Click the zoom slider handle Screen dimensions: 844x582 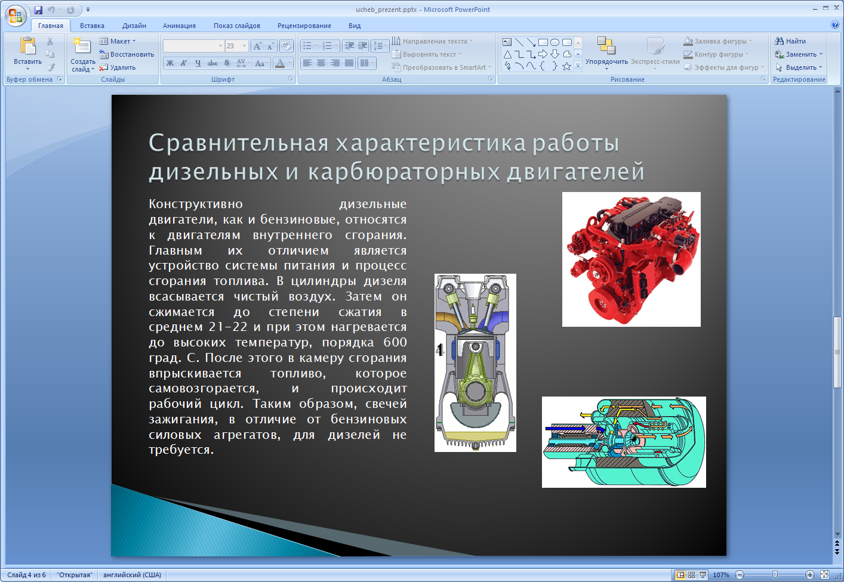[x=775, y=575]
